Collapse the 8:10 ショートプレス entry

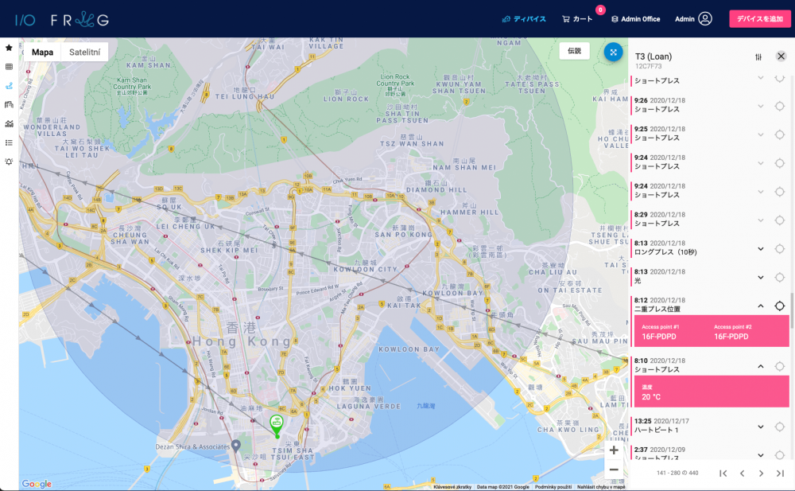(761, 366)
